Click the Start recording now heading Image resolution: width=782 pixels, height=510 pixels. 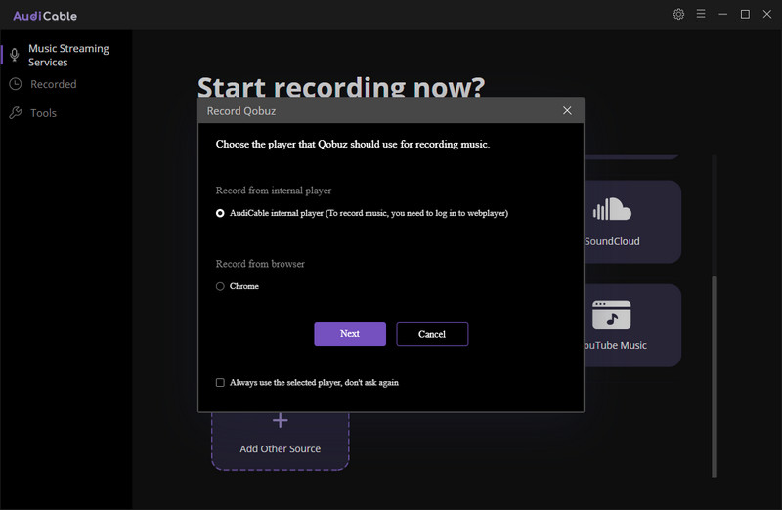[x=341, y=87]
